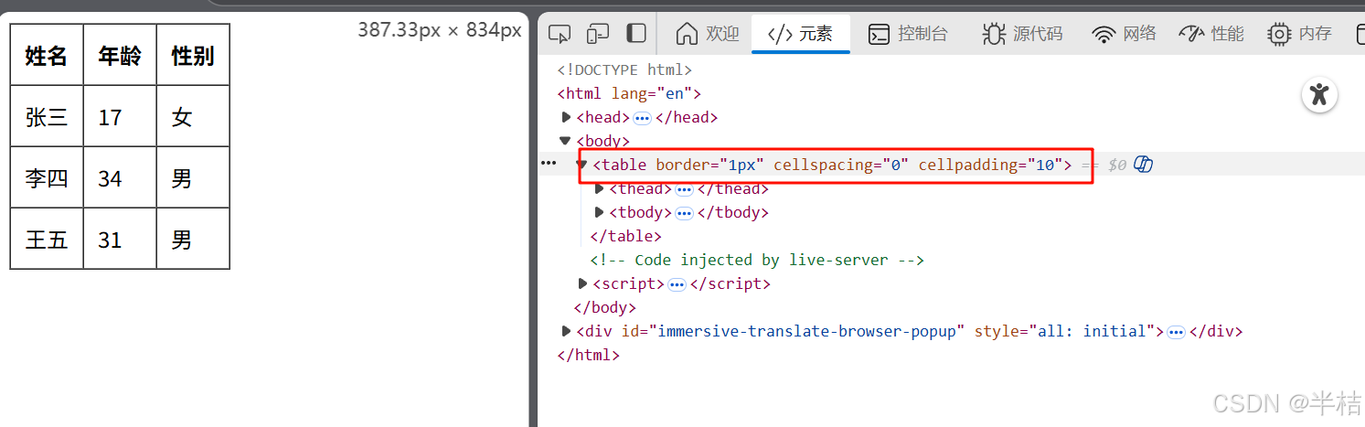Open the 性能 gauge icon tab
This screenshot has height=427, width=1365.
tap(1212, 34)
